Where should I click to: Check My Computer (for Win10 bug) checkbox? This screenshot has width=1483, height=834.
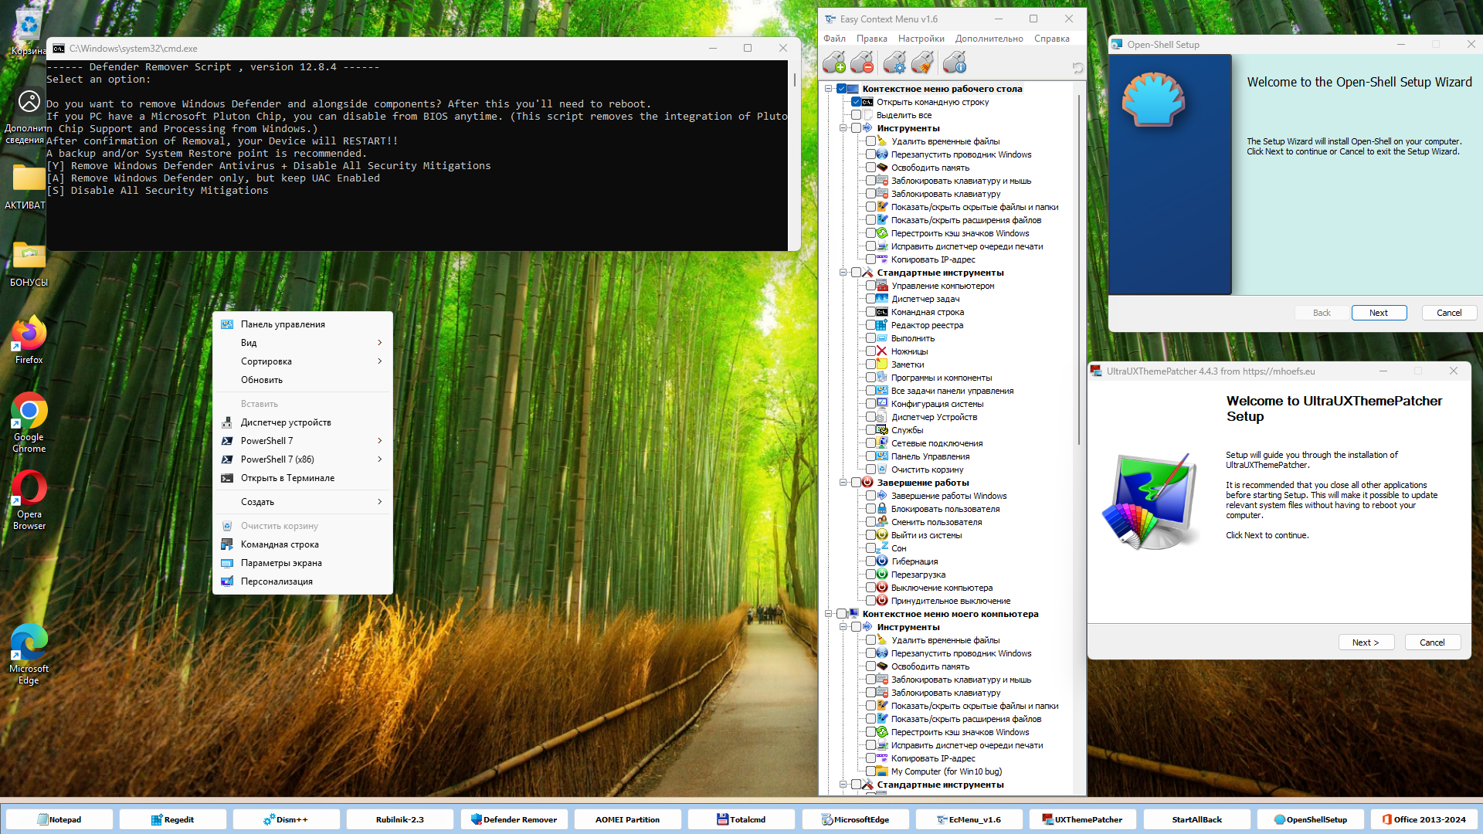point(870,771)
